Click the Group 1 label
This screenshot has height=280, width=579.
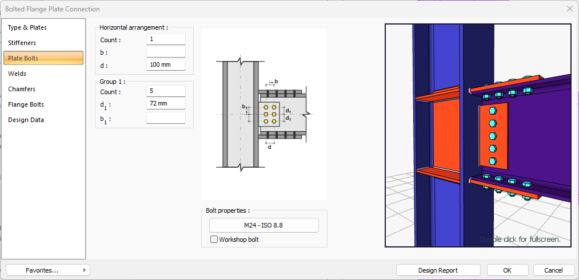point(112,82)
